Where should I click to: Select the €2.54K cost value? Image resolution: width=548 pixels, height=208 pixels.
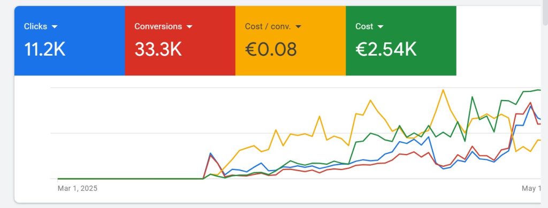[x=386, y=49]
